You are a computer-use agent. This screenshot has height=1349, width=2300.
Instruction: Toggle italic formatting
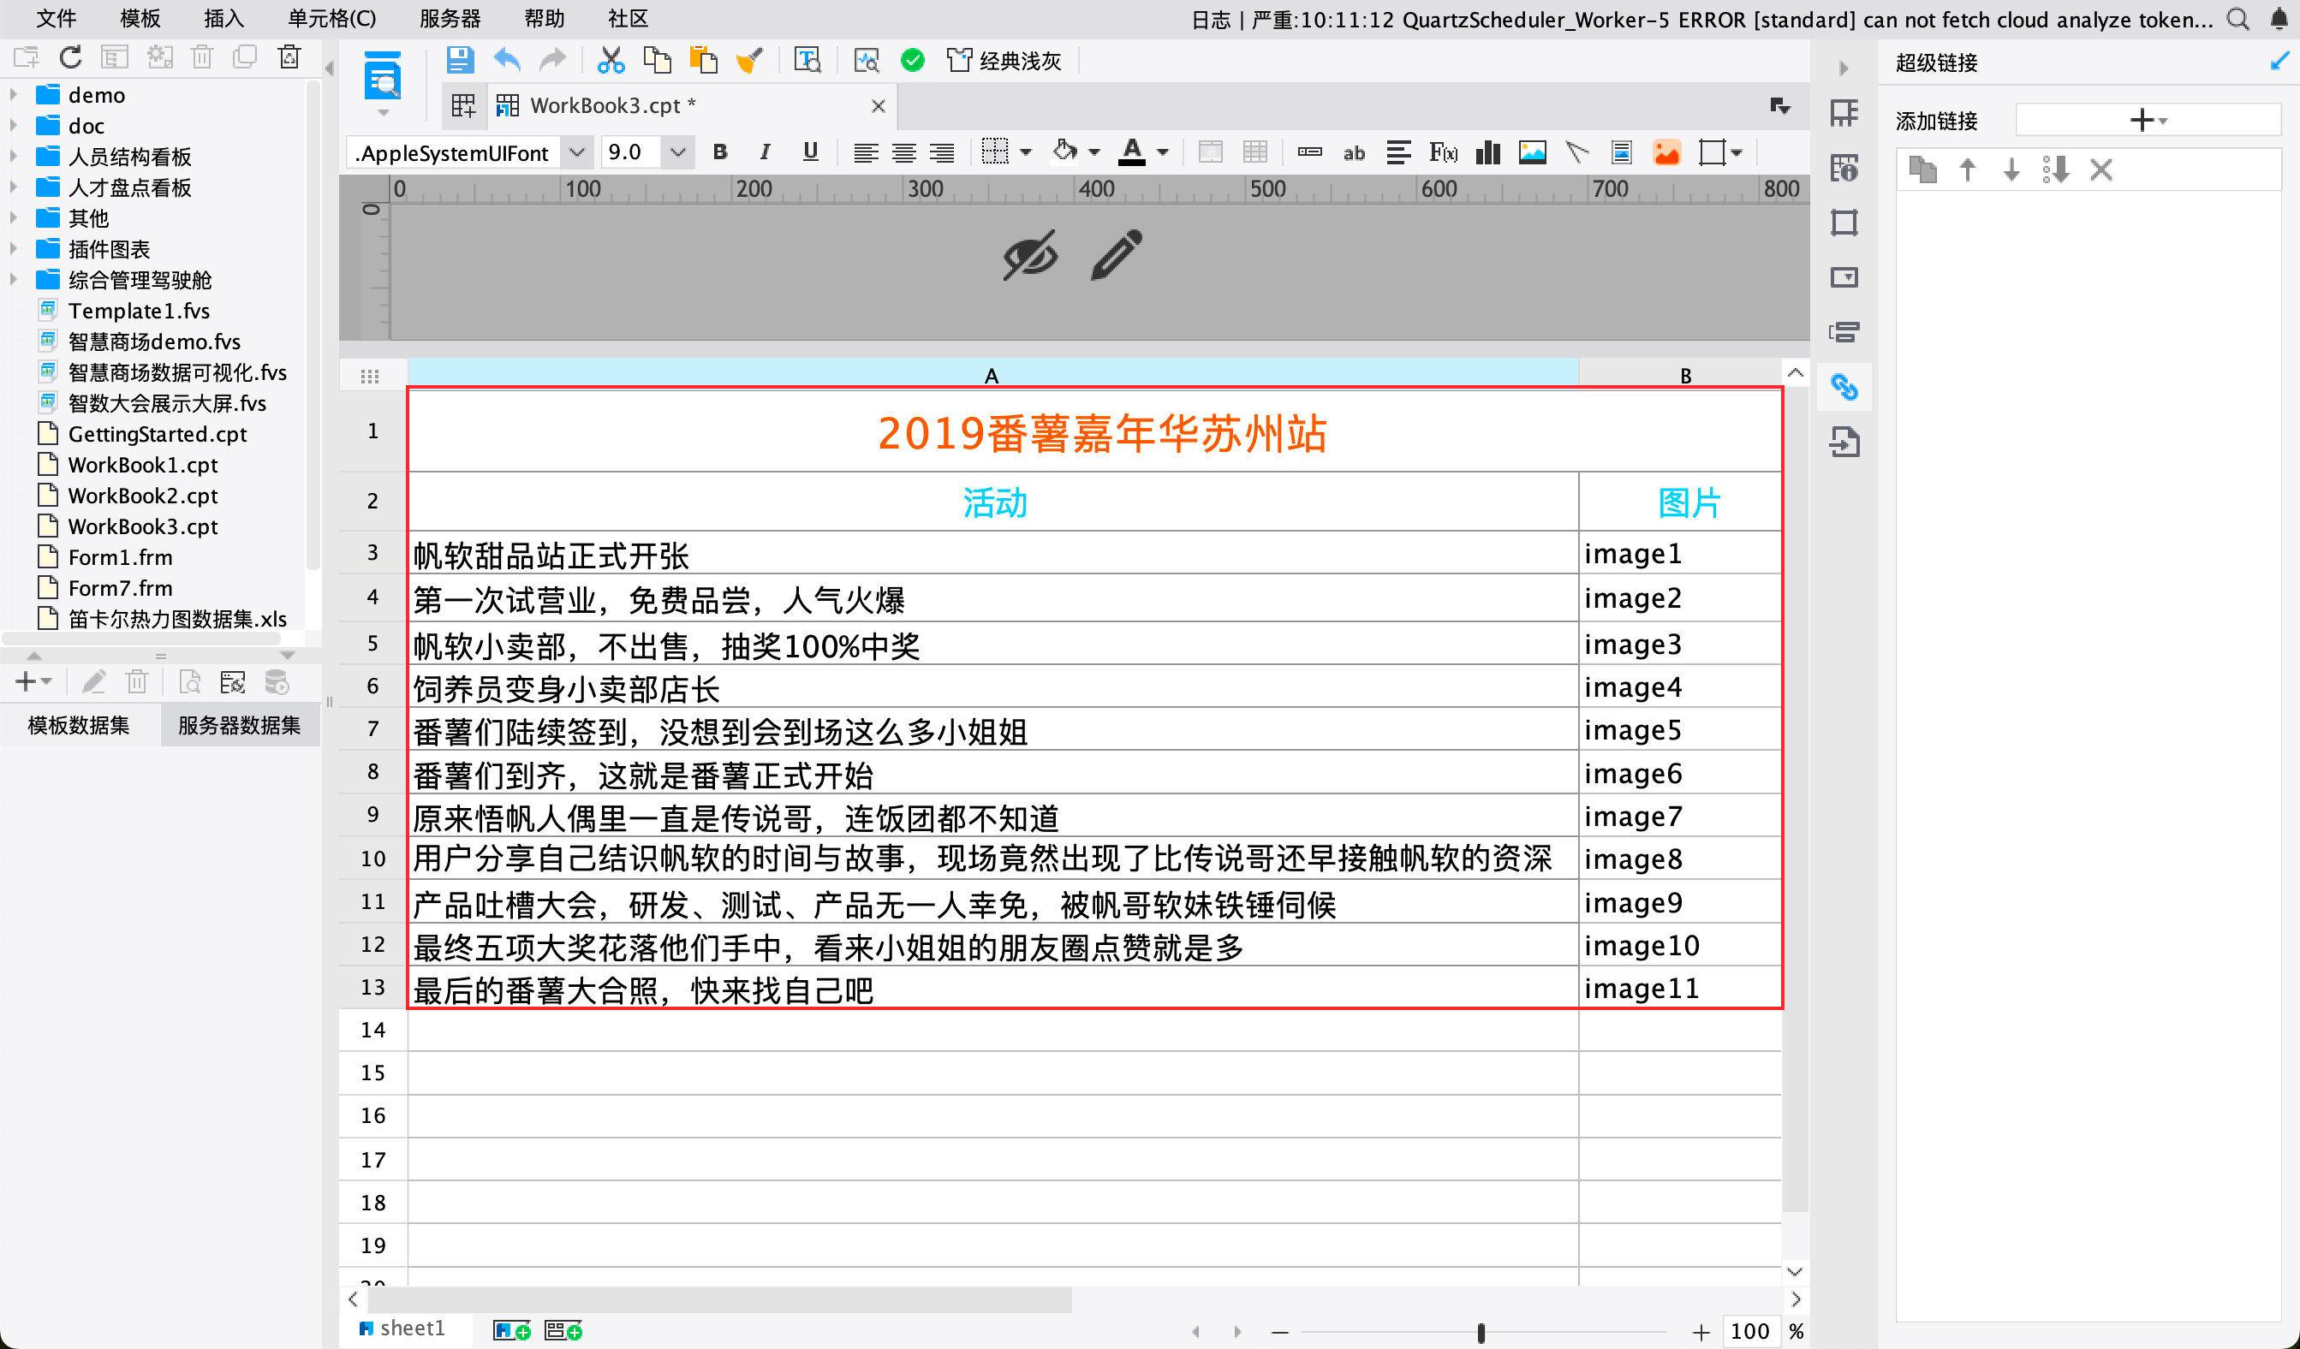pos(765,152)
